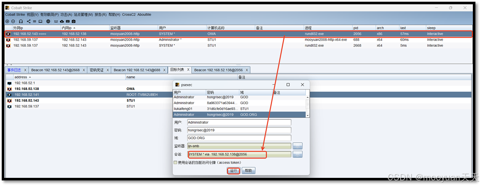Sort sessions by 外网ip column header
This screenshot has height=186, width=481.
(x=36, y=28)
